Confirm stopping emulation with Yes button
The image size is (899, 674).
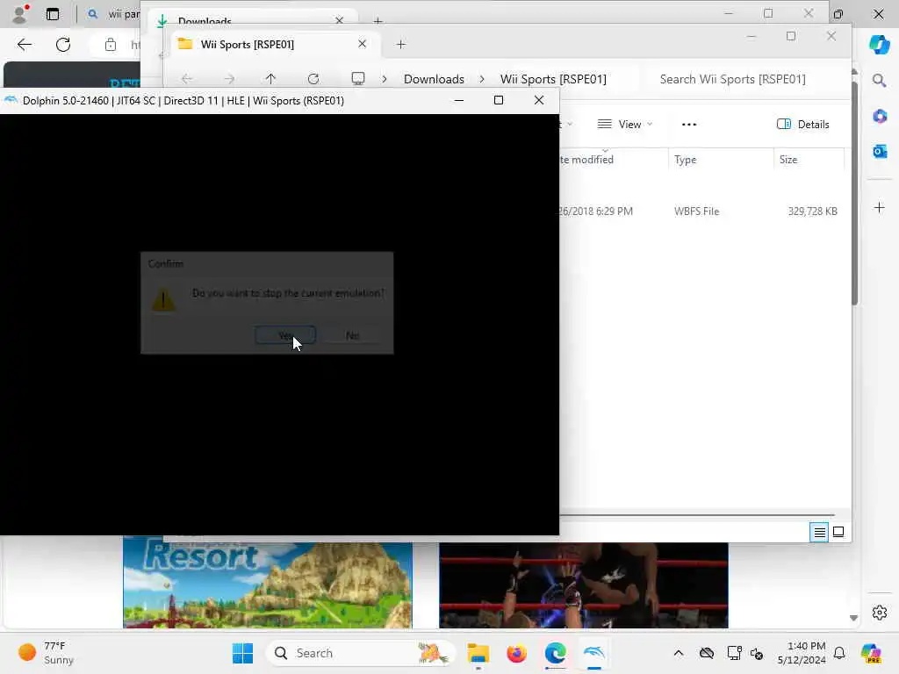[285, 335]
